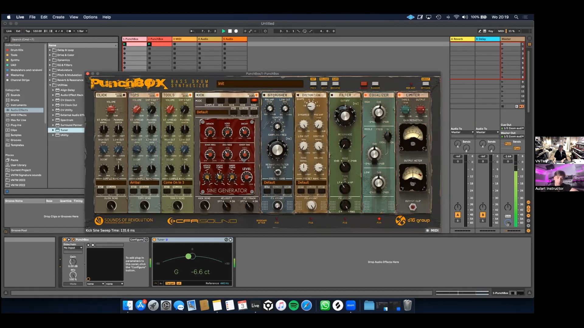Adjust PunchBox filter CUTOFF knob

click(345, 116)
